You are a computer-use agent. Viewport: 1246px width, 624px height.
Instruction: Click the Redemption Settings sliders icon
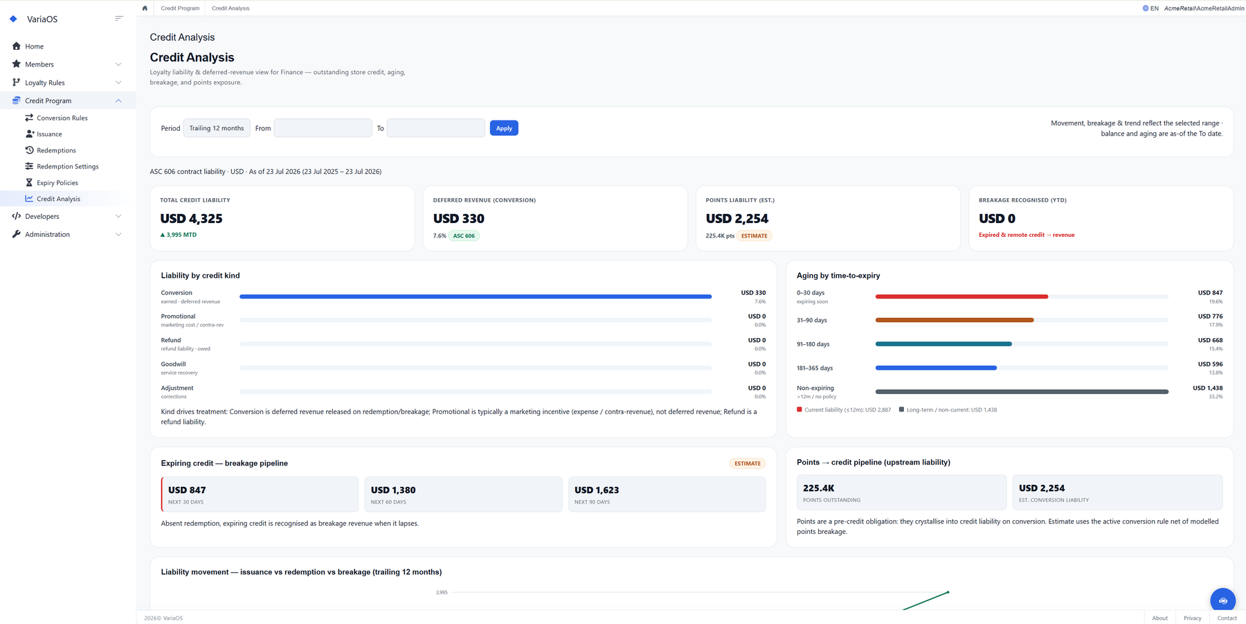pos(29,166)
